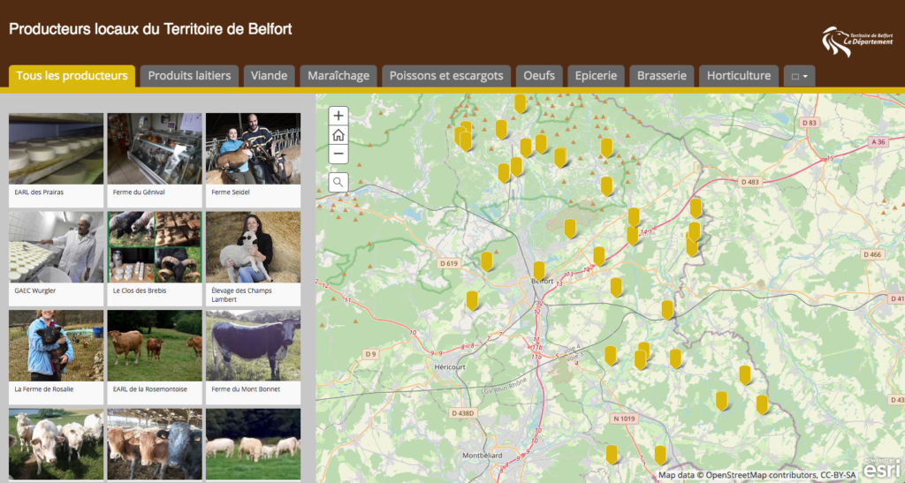Viewport: 905px width, 483px height.
Task: Select the Maraîchage tab
Action: 338,76
